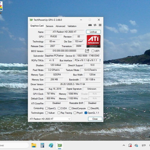Toggle the Vulkan checkbox
The image size is (150, 150).
tap(46, 113)
